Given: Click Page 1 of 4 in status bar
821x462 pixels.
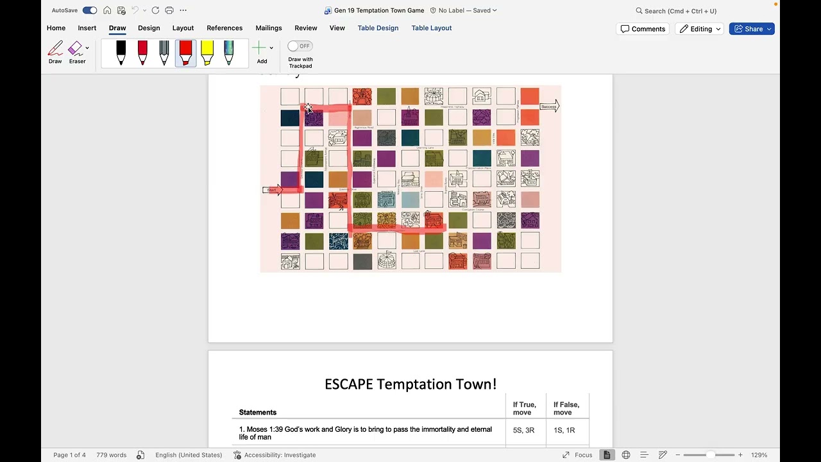Looking at the screenshot, I should click(x=69, y=455).
